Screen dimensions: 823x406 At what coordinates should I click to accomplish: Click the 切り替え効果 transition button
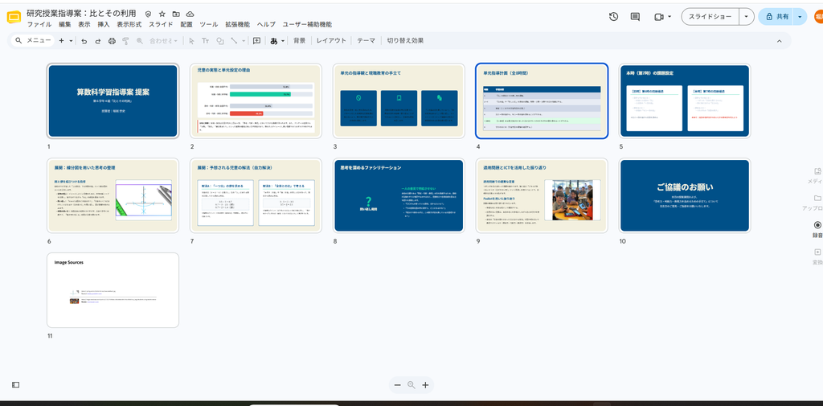405,40
